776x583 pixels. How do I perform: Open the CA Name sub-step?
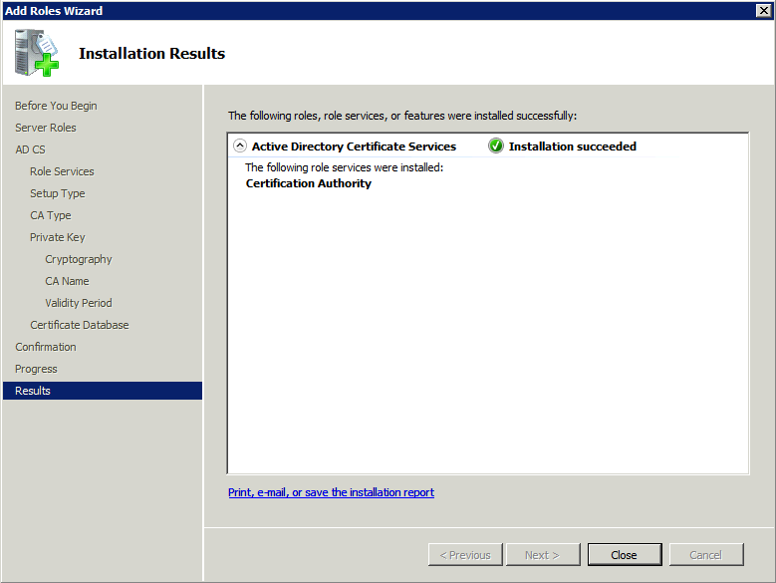tap(67, 281)
